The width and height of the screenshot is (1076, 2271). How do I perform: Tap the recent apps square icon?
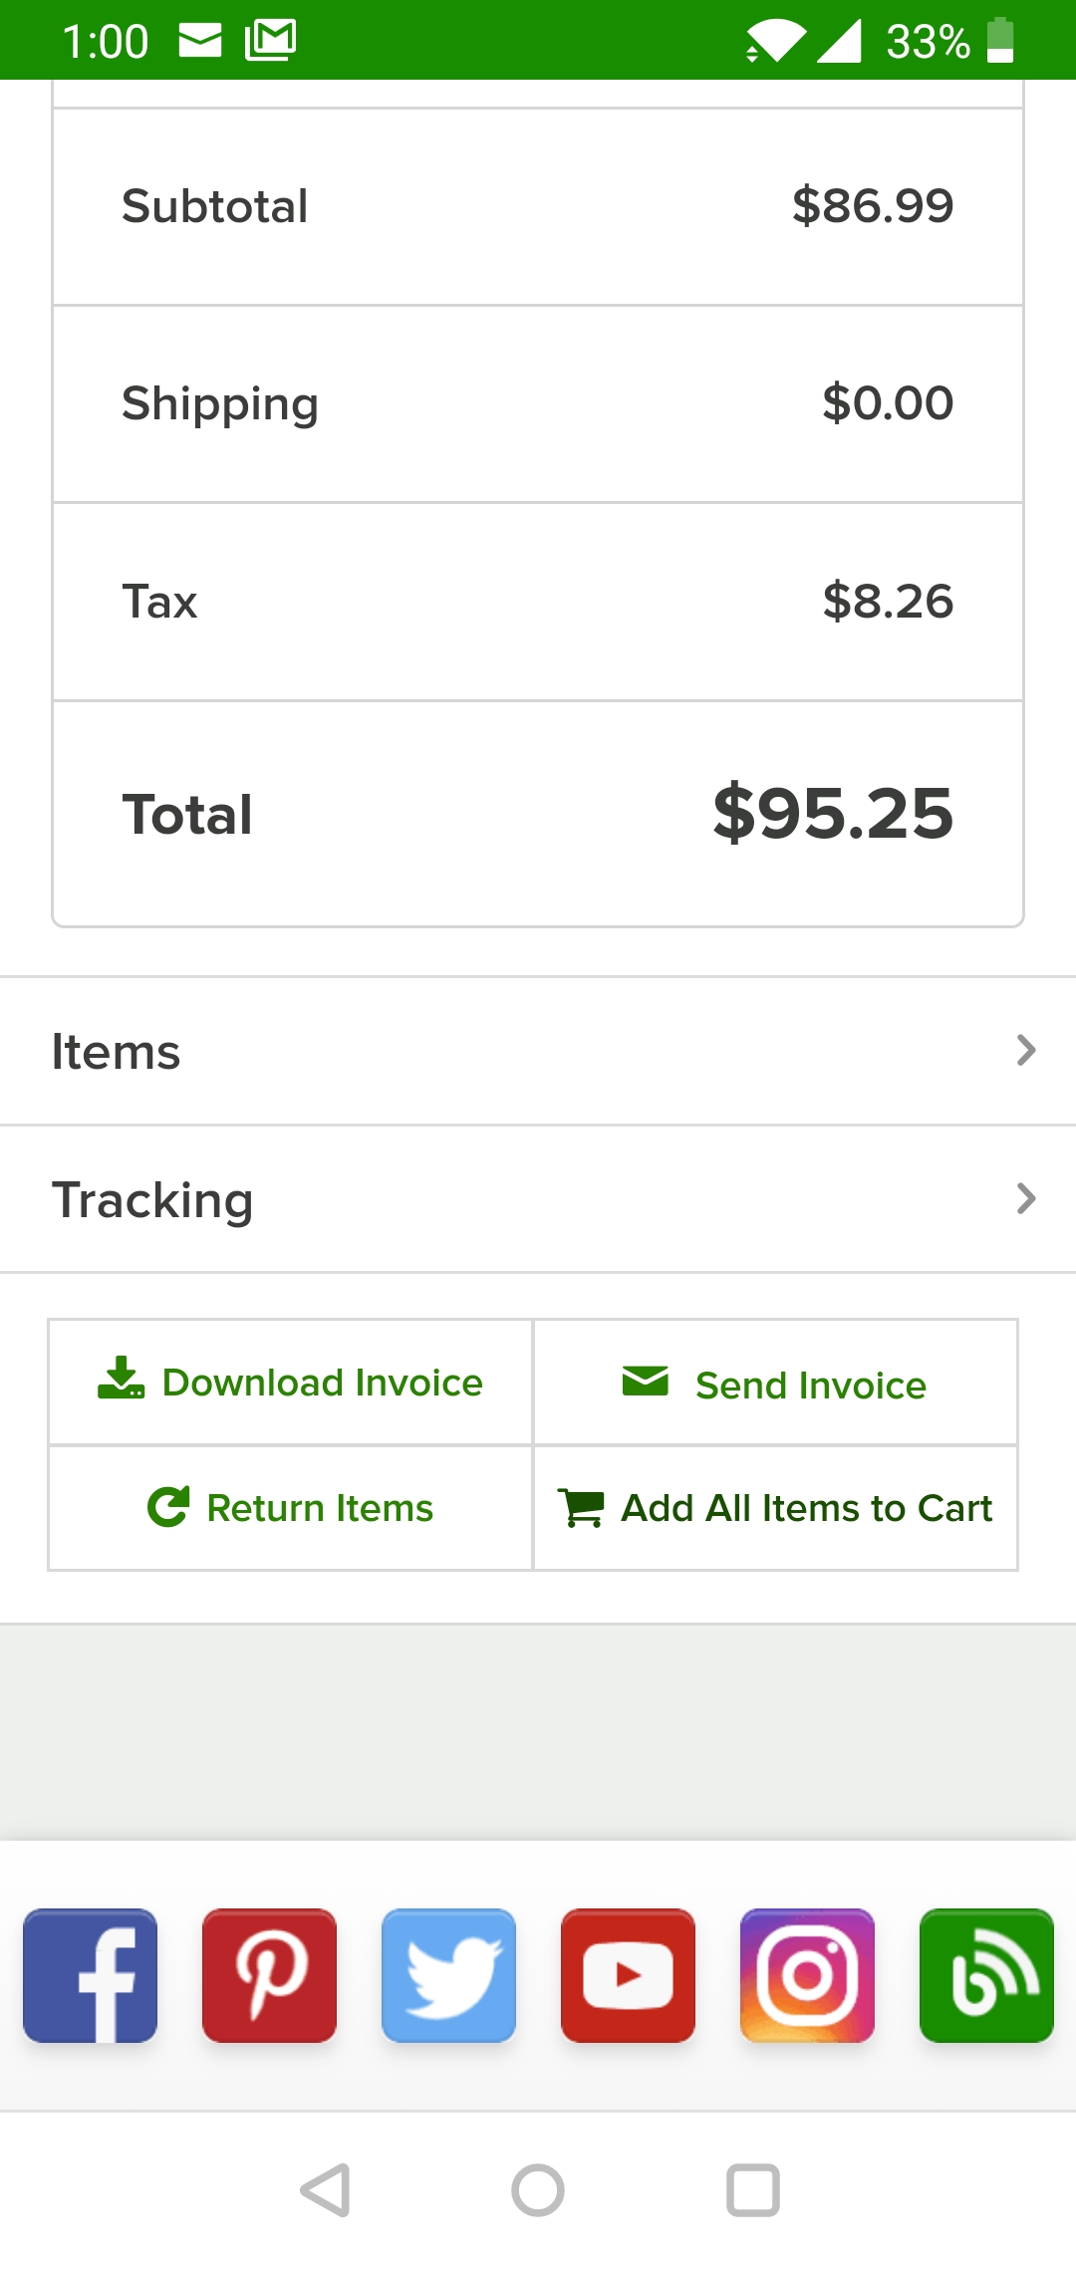(753, 2190)
